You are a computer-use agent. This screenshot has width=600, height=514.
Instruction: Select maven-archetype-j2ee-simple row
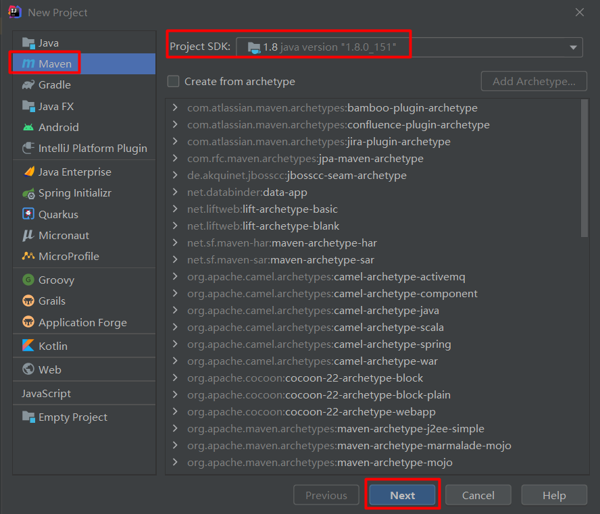point(373,428)
